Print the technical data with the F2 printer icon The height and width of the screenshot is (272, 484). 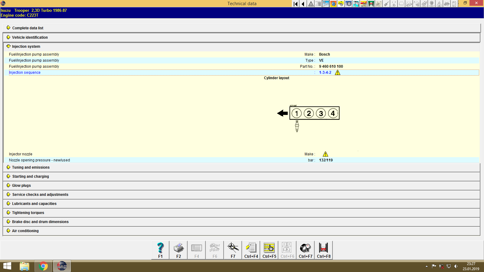(178, 249)
